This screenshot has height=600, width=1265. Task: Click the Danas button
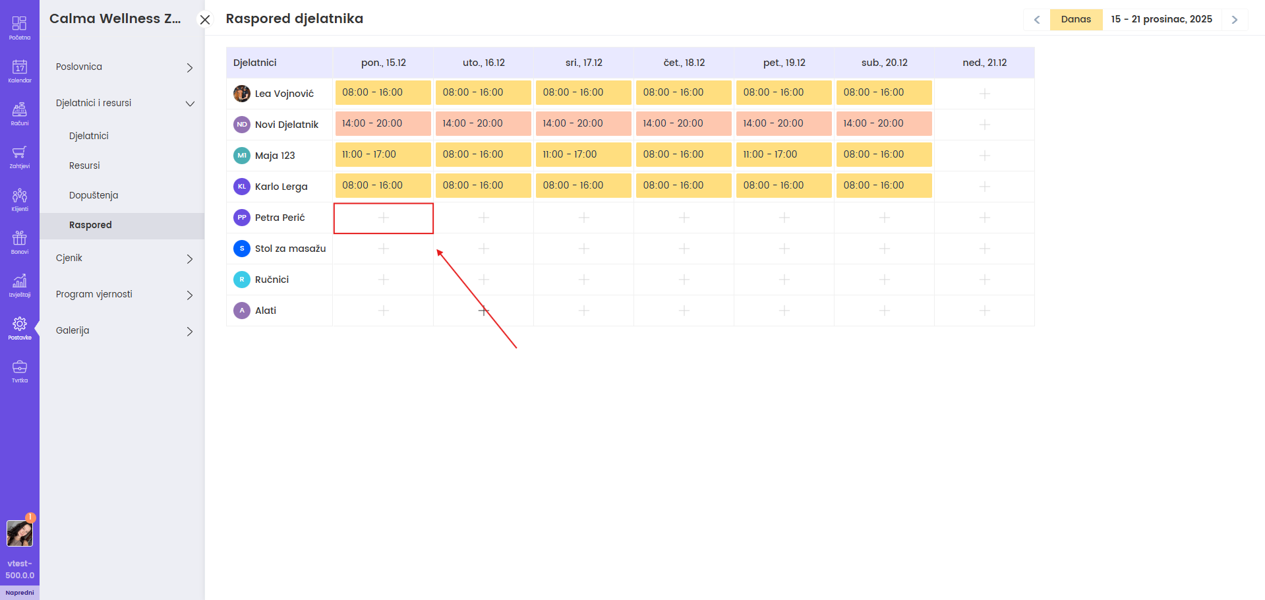point(1076,19)
